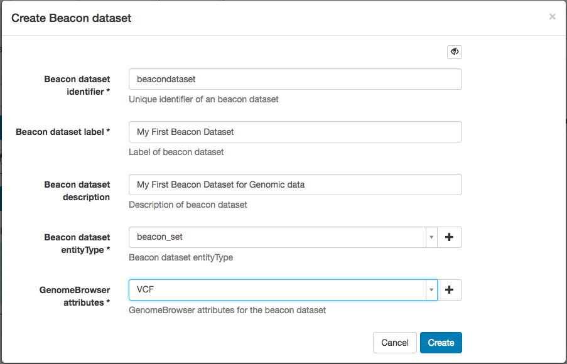Screen dimensions: 567x364
Task: Close the dialog with the X
Action: [x=551, y=16]
